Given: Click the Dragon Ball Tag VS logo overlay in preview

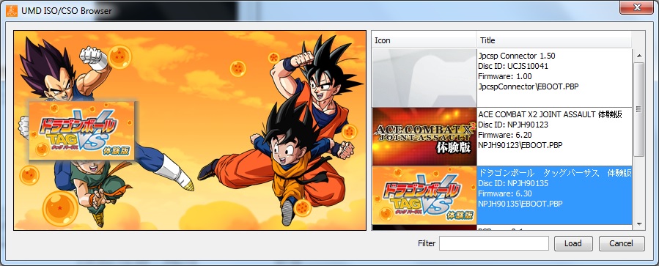Looking at the screenshot, I should 81,130.
